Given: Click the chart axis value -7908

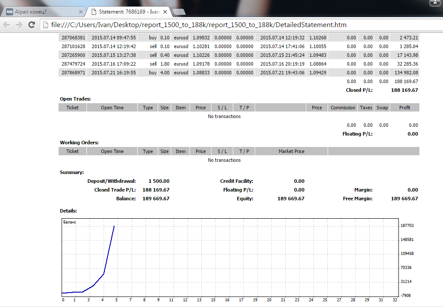Looking at the screenshot, I should (x=406, y=295).
